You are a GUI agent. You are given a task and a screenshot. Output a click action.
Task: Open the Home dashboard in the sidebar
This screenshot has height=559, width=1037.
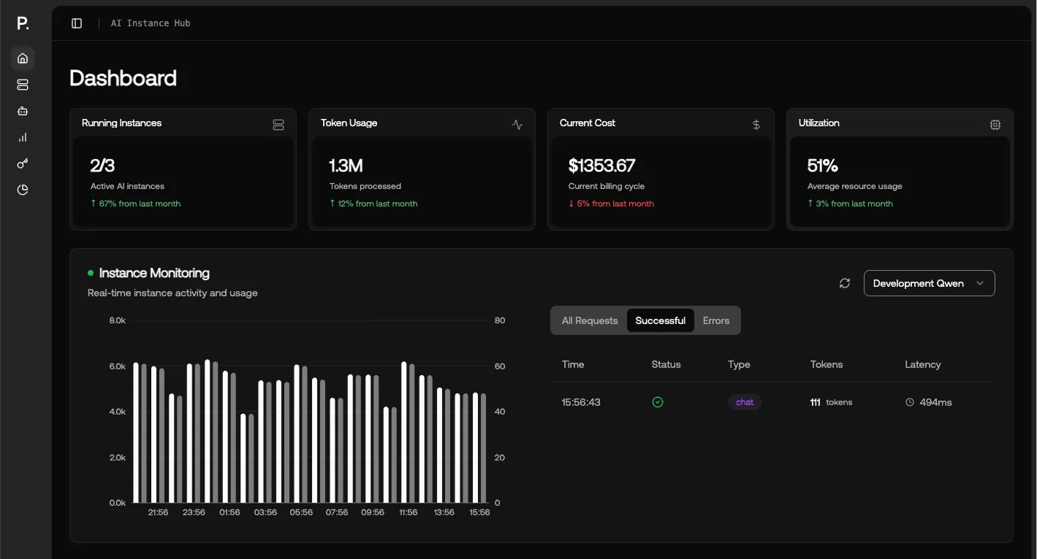coord(22,58)
